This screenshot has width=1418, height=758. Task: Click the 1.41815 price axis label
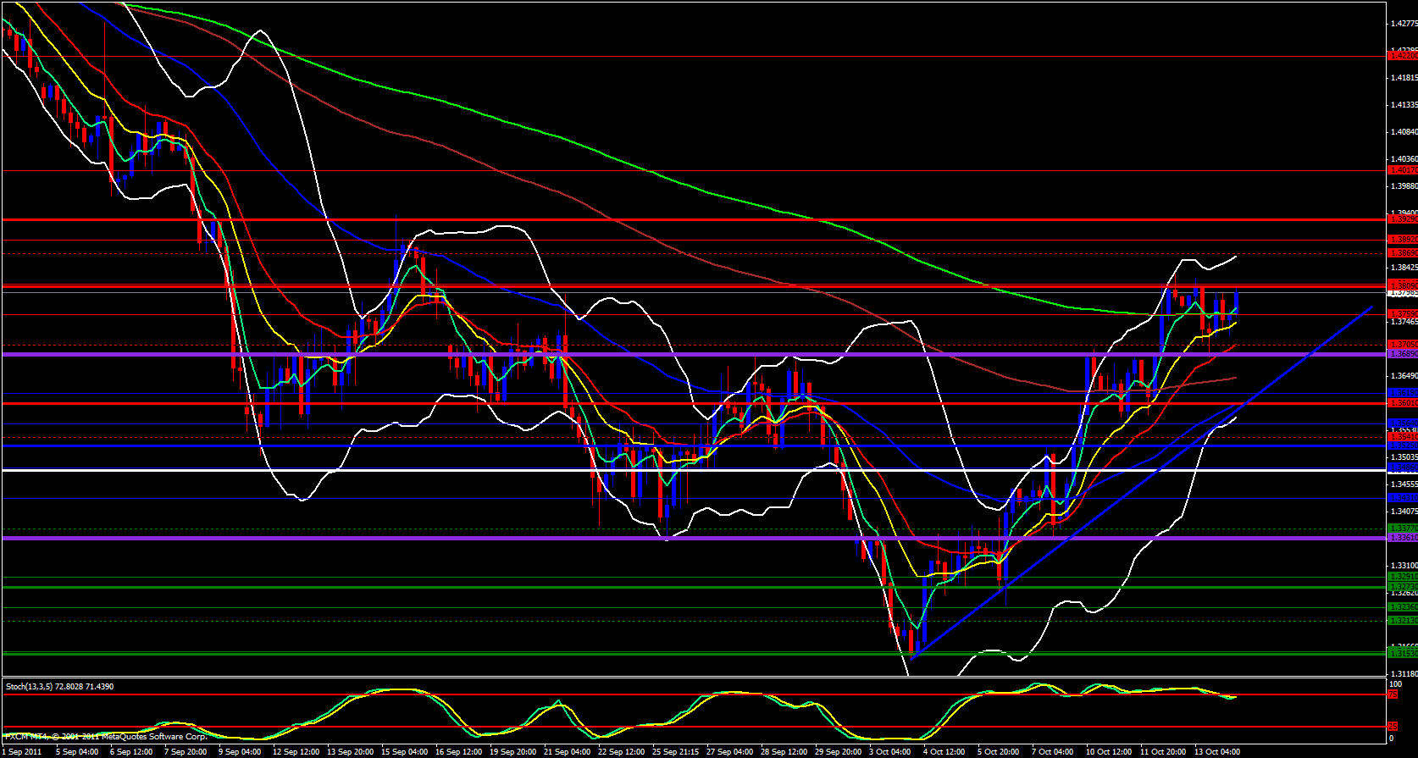[1404, 78]
